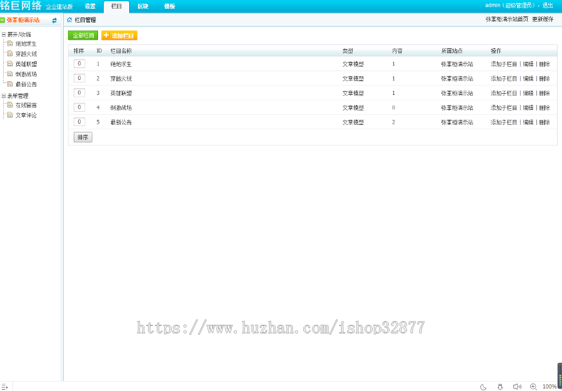Click 添加子栏目 in the 穿越火线 row
The image size is (562, 391).
click(504, 79)
